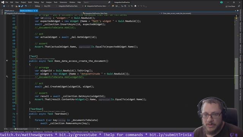
Task: Collapse the Teardown method at line 71
Action: pos(17,114)
